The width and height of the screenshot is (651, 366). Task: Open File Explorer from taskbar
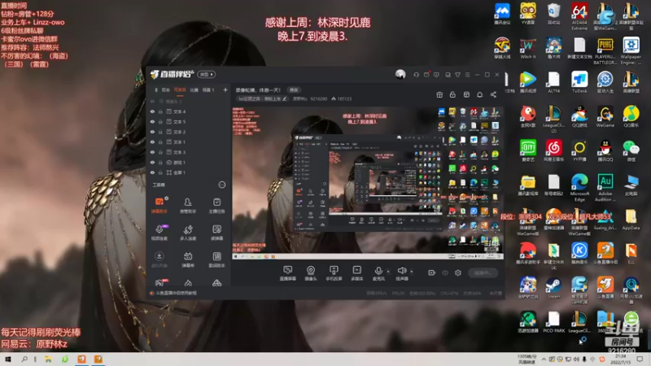coord(48,359)
